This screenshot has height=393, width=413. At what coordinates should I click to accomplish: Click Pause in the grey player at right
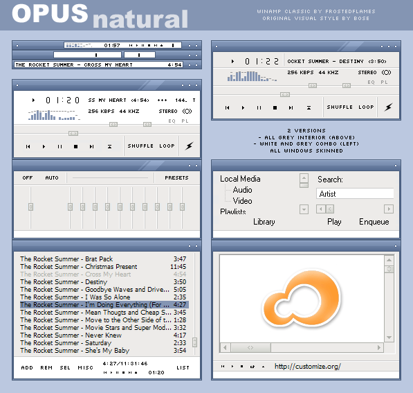259,107
